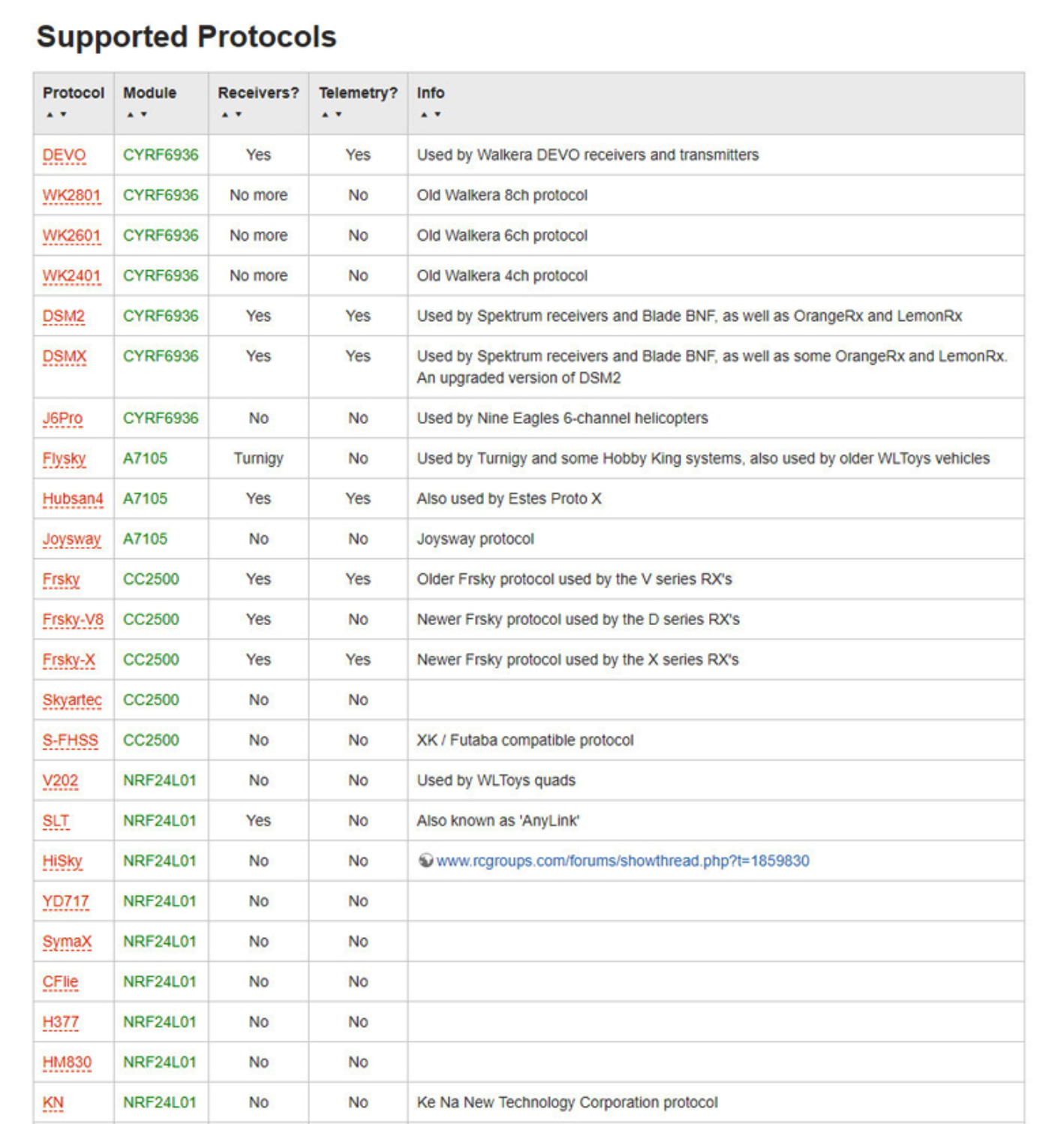Click A7105 module in Hubsan4 row
The height and width of the screenshot is (1124, 1052).
pyautogui.click(x=145, y=498)
